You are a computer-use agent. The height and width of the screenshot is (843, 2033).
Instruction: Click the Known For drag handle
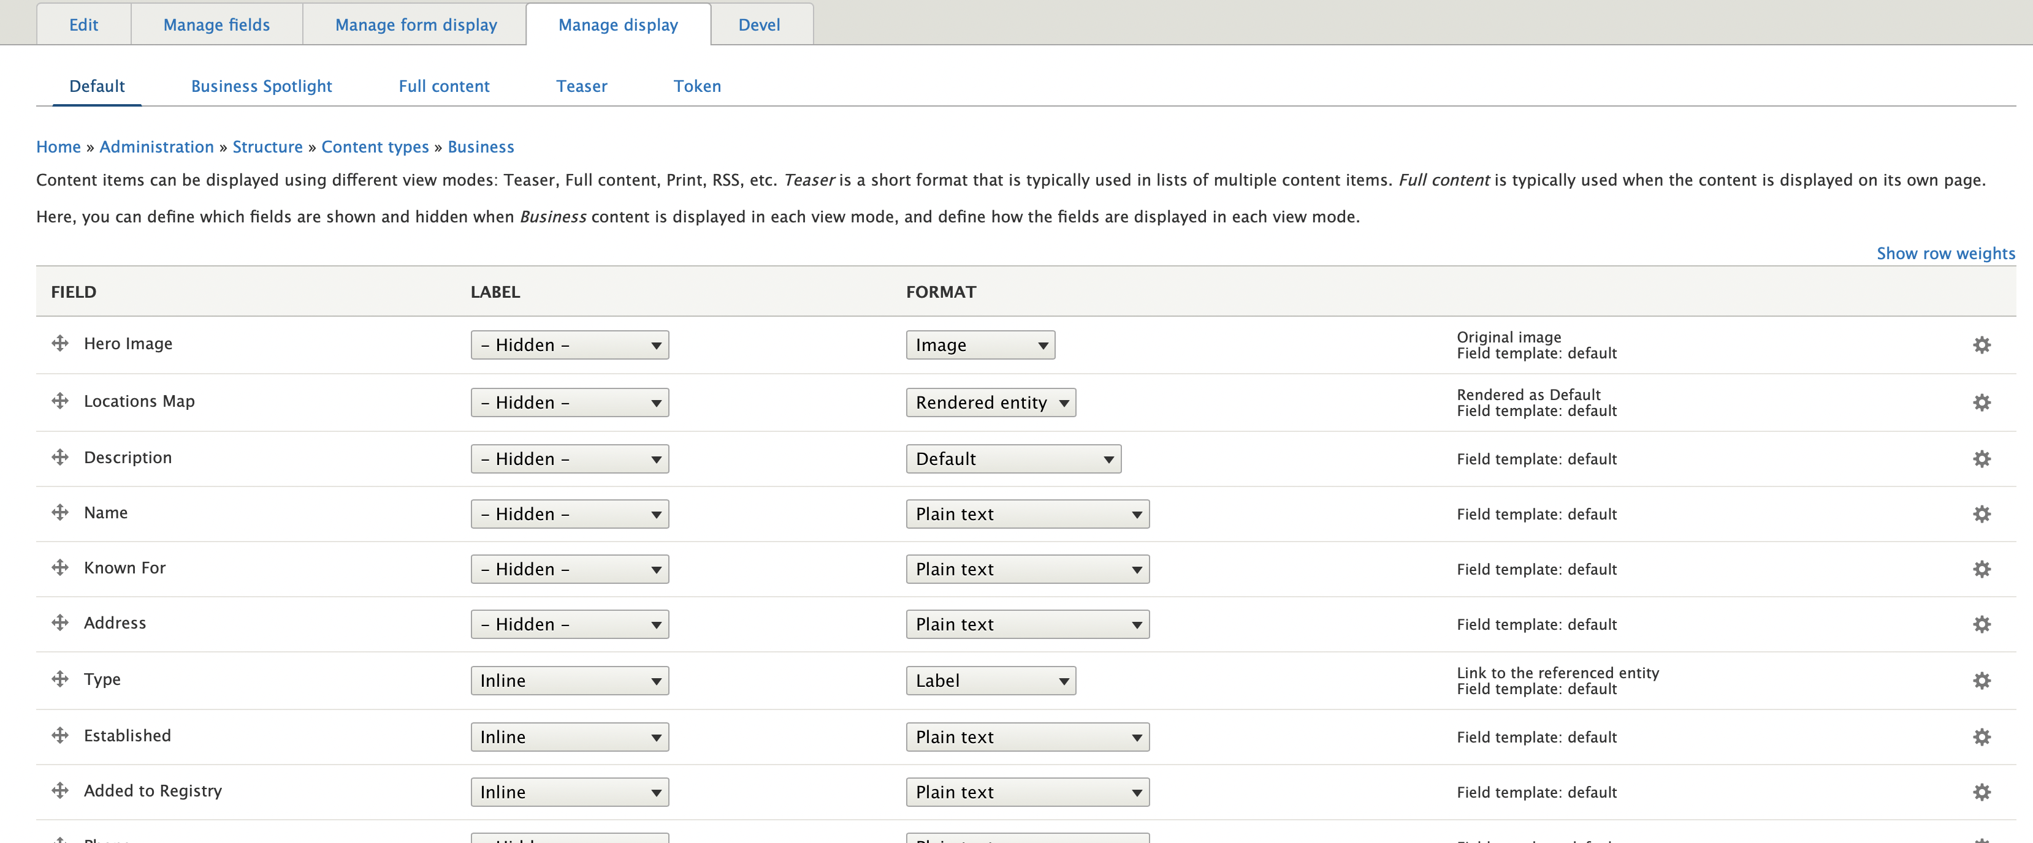(x=60, y=568)
